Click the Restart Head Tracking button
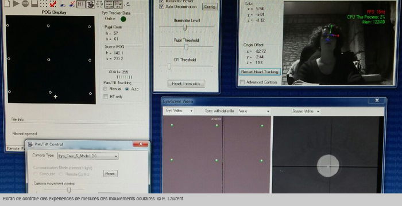Image resolution: width=402 pixels, height=206 pixels. click(260, 72)
